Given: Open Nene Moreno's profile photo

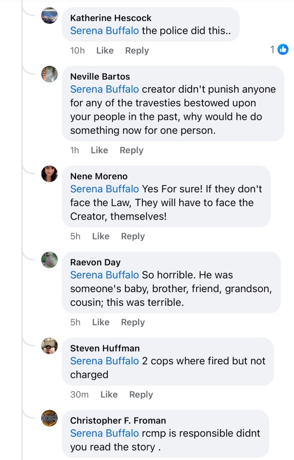Looking at the screenshot, I should click(49, 174).
